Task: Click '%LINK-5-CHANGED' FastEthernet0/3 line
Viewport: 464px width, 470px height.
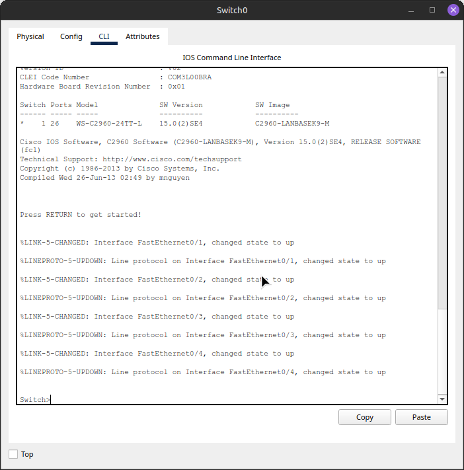Action: pyautogui.click(x=157, y=317)
